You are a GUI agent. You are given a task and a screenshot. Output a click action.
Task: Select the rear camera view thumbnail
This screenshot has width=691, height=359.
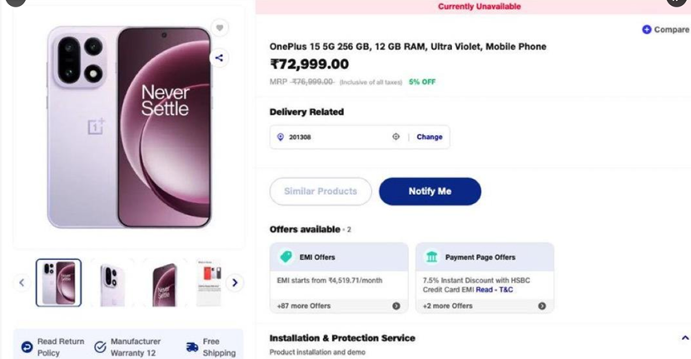pyautogui.click(x=112, y=283)
